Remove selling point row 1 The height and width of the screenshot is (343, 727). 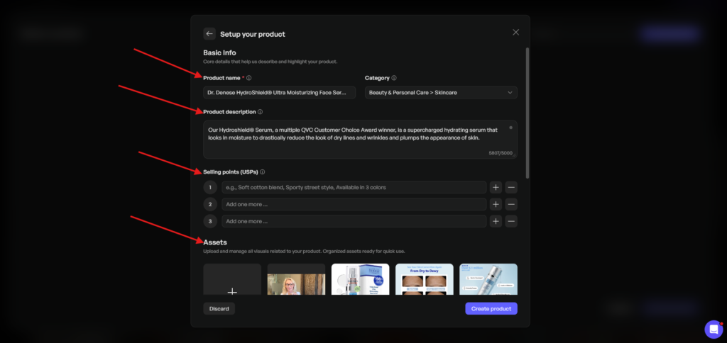[511, 188]
